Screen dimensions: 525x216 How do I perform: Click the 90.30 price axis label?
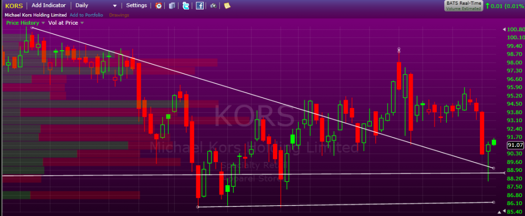click(x=515, y=154)
